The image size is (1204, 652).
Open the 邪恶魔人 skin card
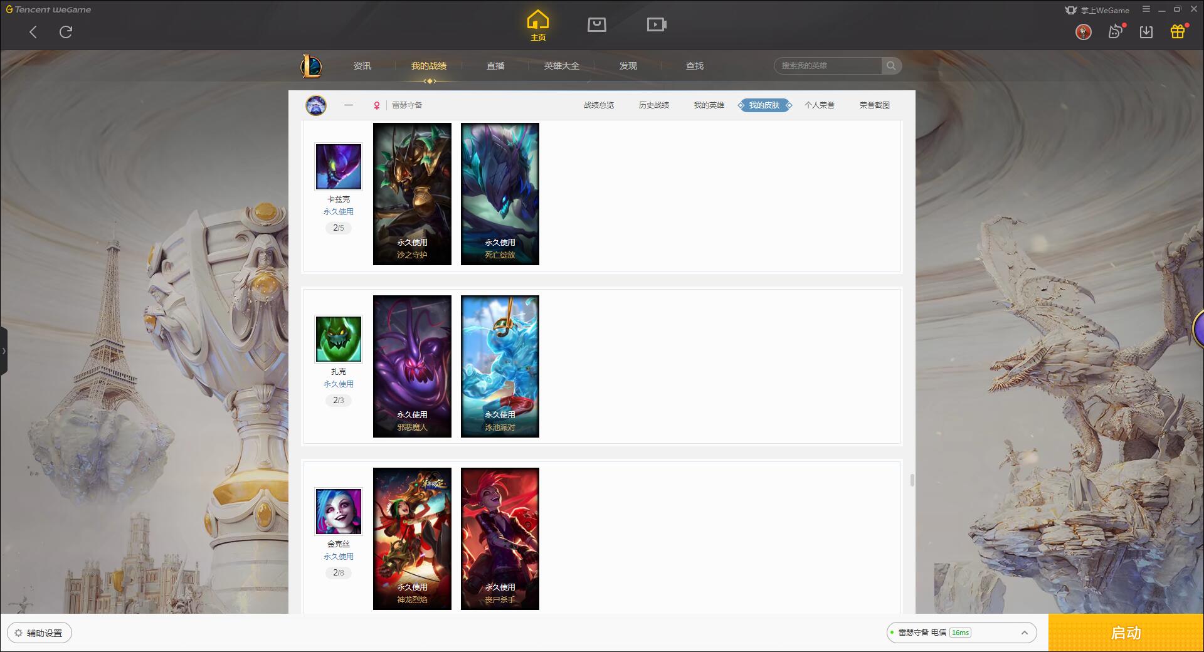412,366
